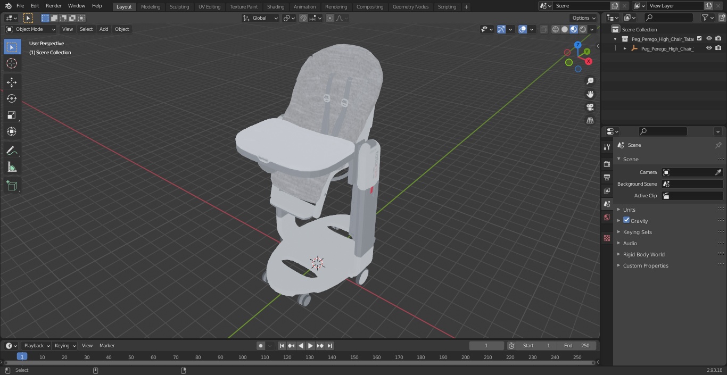
Task: Expand the Rigid Body World panel
Action: click(x=643, y=254)
